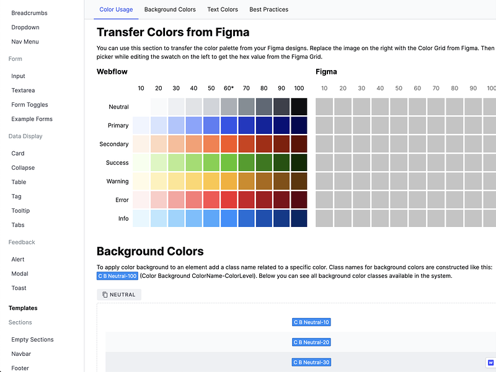Open Form Toggles page
Image resolution: width=496 pixels, height=372 pixels.
pos(30,104)
